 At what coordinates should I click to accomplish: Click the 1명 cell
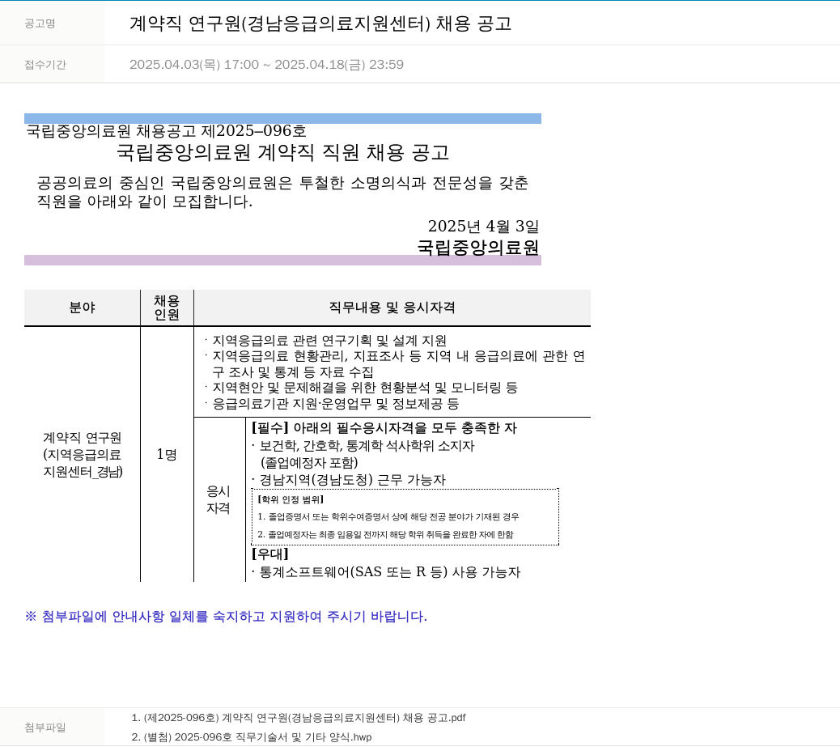point(167,454)
